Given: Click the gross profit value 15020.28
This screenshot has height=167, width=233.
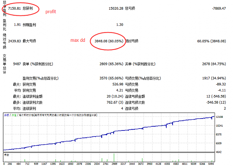Looking at the screenshot, I should point(116,8).
